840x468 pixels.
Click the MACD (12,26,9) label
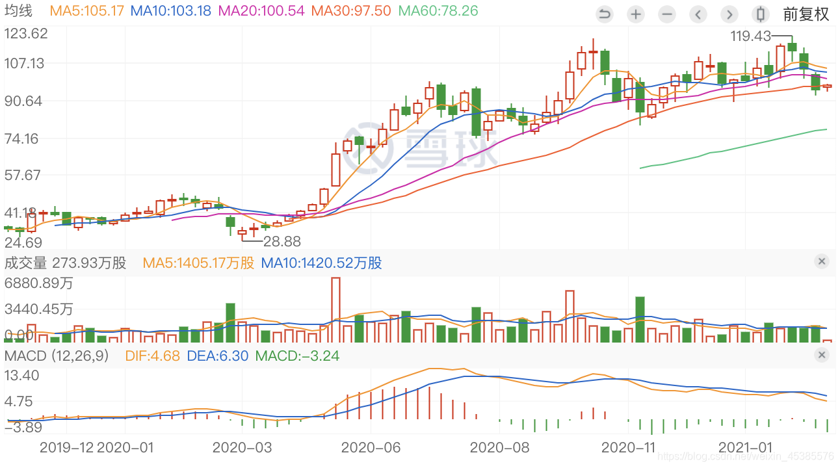point(57,356)
